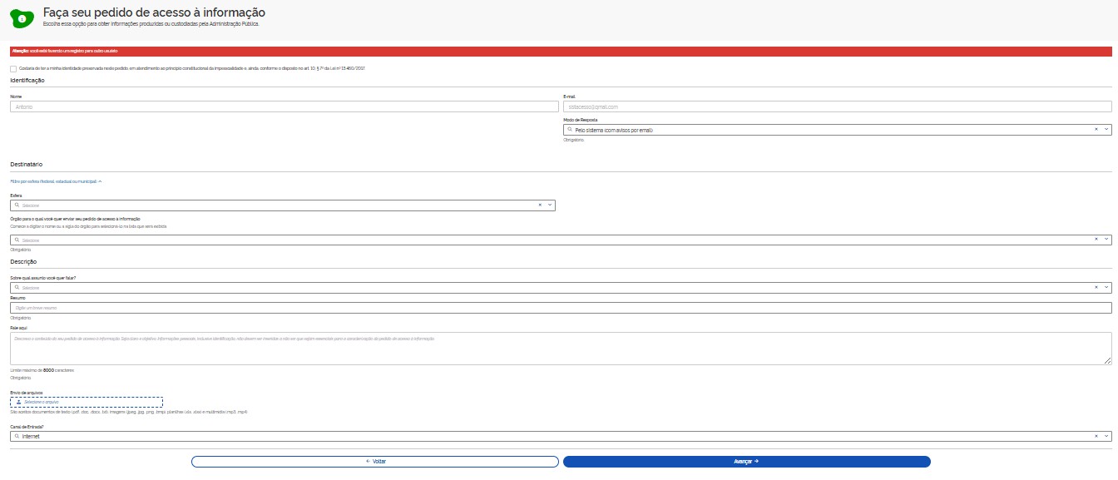Click the Fale aqui text area
1118x480 pixels.
point(560,348)
